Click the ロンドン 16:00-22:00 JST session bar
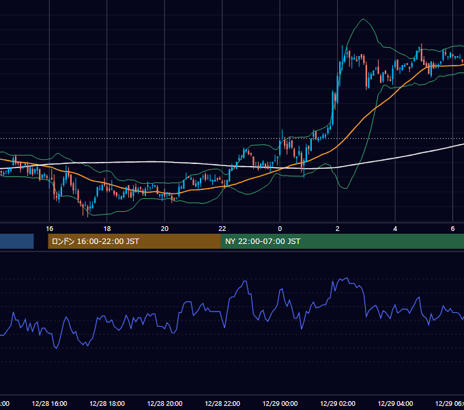 point(134,241)
